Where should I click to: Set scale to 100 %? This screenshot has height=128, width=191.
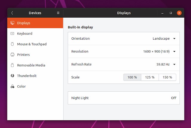[132, 77]
